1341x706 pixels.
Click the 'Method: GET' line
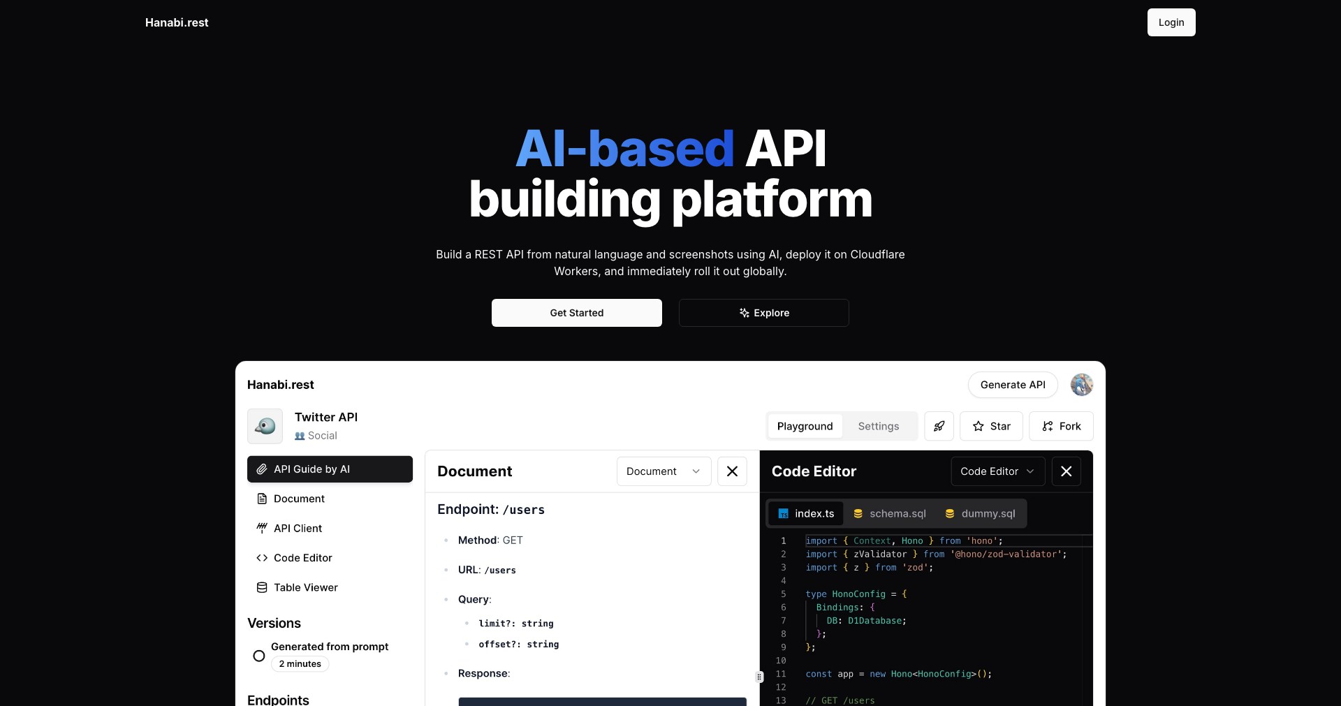(x=490, y=540)
